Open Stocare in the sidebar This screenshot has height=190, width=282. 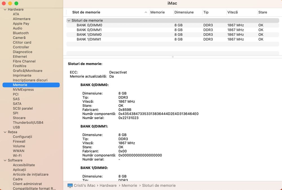(x=19, y=118)
